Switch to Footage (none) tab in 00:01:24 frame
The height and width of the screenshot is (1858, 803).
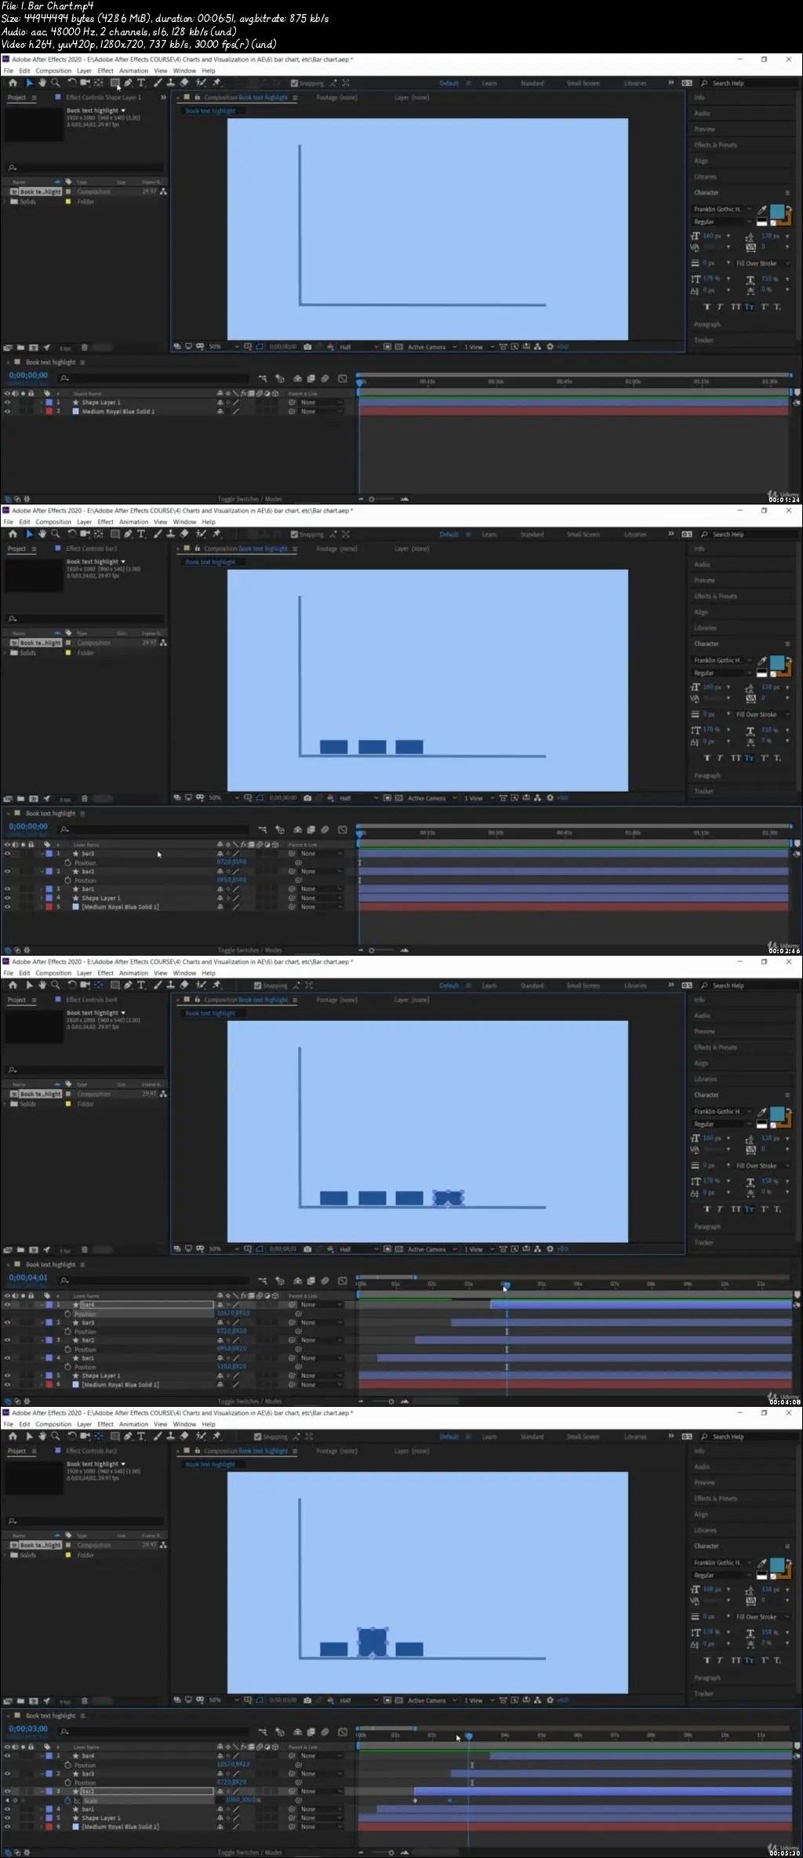point(336,97)
